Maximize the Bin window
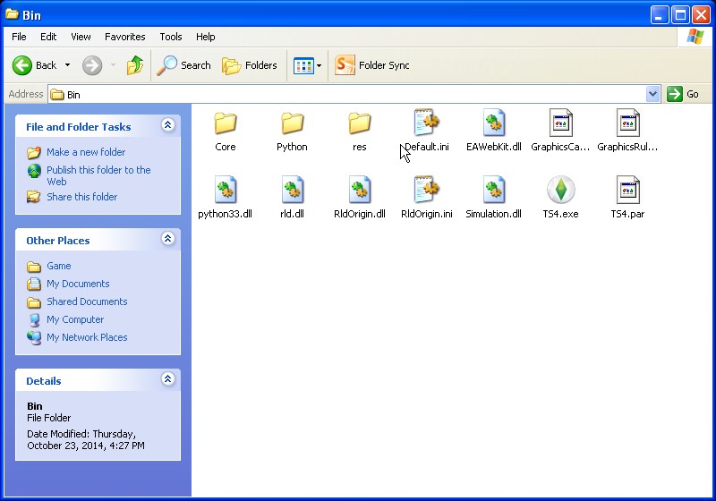The width and height of the screenshot is (716, 501). pyautogui.click(x=680, y=15)
